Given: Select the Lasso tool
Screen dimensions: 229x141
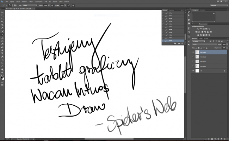Looking at the screenshot, I should 2,19.
